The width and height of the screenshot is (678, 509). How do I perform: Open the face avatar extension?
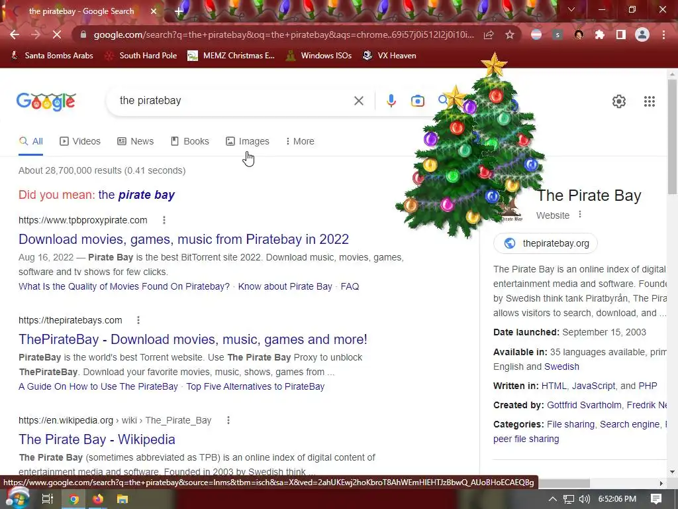(579, 34)
